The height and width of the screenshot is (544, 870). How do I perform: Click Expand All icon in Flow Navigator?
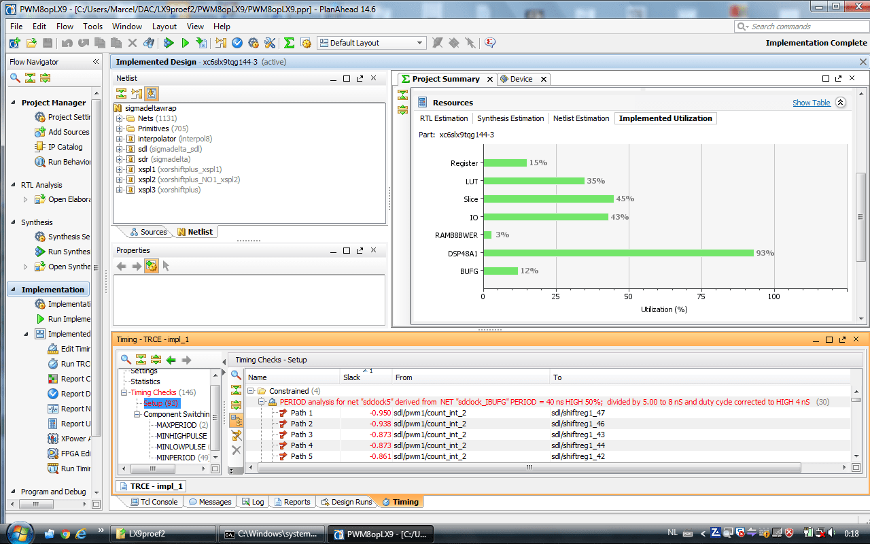pos(45,78)
